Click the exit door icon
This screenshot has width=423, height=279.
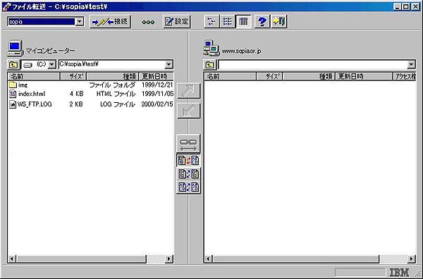click(279, 21)
